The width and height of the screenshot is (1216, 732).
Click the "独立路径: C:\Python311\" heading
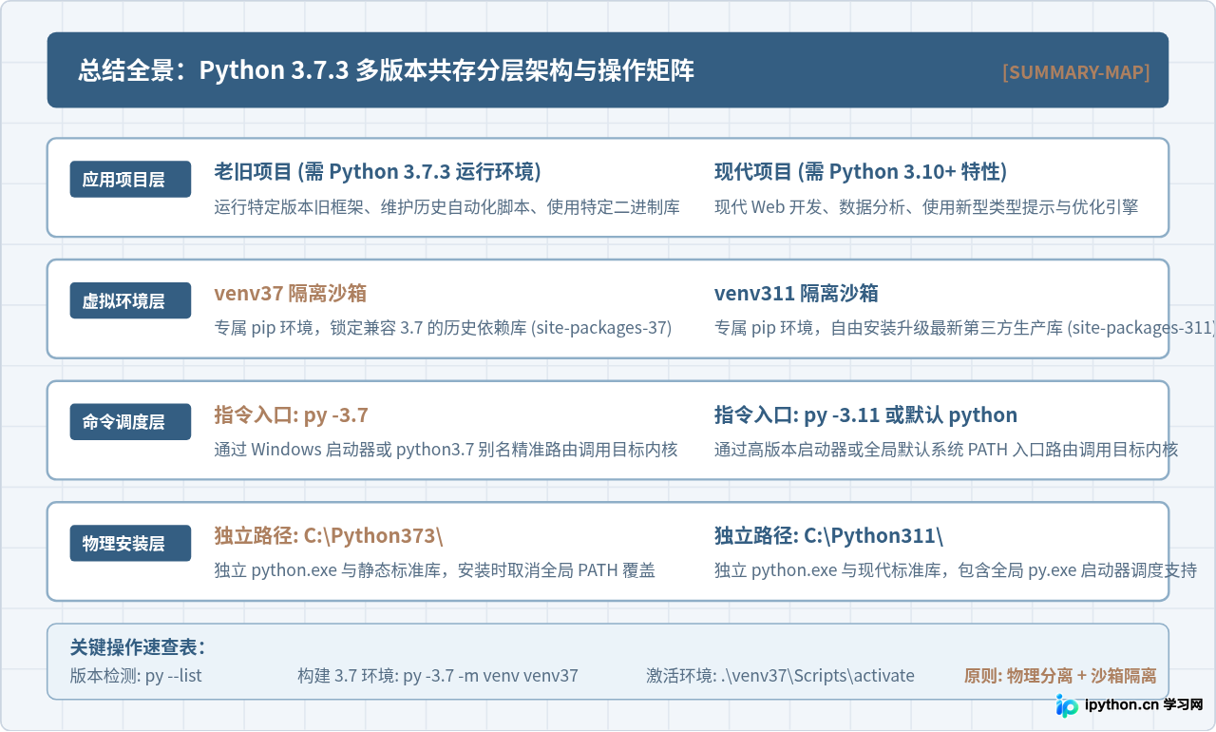click(x=828, y=535)
